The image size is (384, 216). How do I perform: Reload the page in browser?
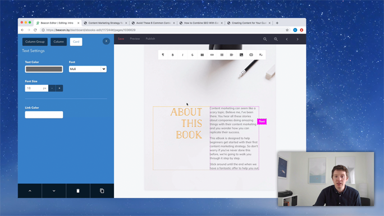click(35, 30)
